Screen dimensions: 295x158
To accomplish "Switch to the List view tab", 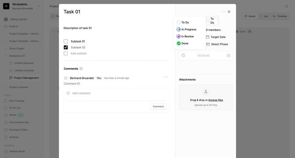I will pos(264,16).
